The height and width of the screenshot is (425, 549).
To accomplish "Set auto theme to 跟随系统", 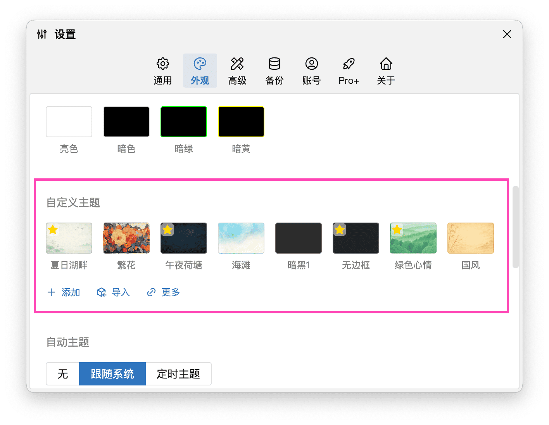I will click(112, 374).
